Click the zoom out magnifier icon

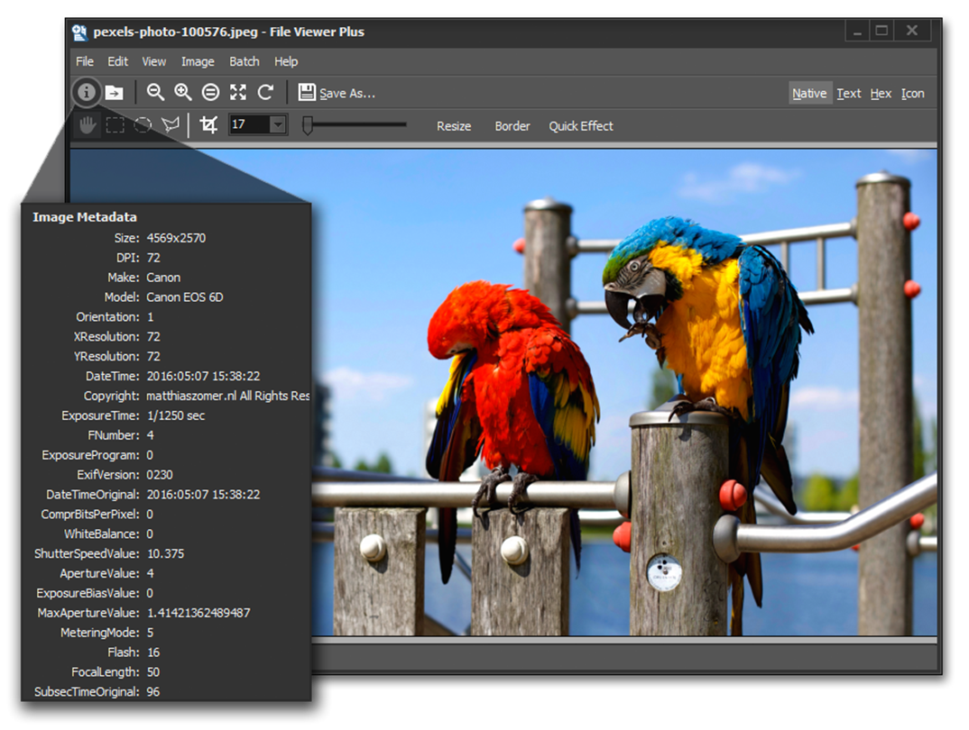[156, 92]
